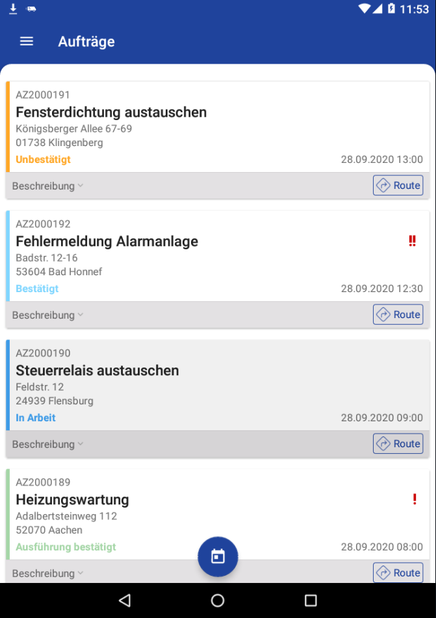This screenshot has width=436, height=618.
Task: Expand Beschreibung for Heizungswartung order
Action: [47, 573]
